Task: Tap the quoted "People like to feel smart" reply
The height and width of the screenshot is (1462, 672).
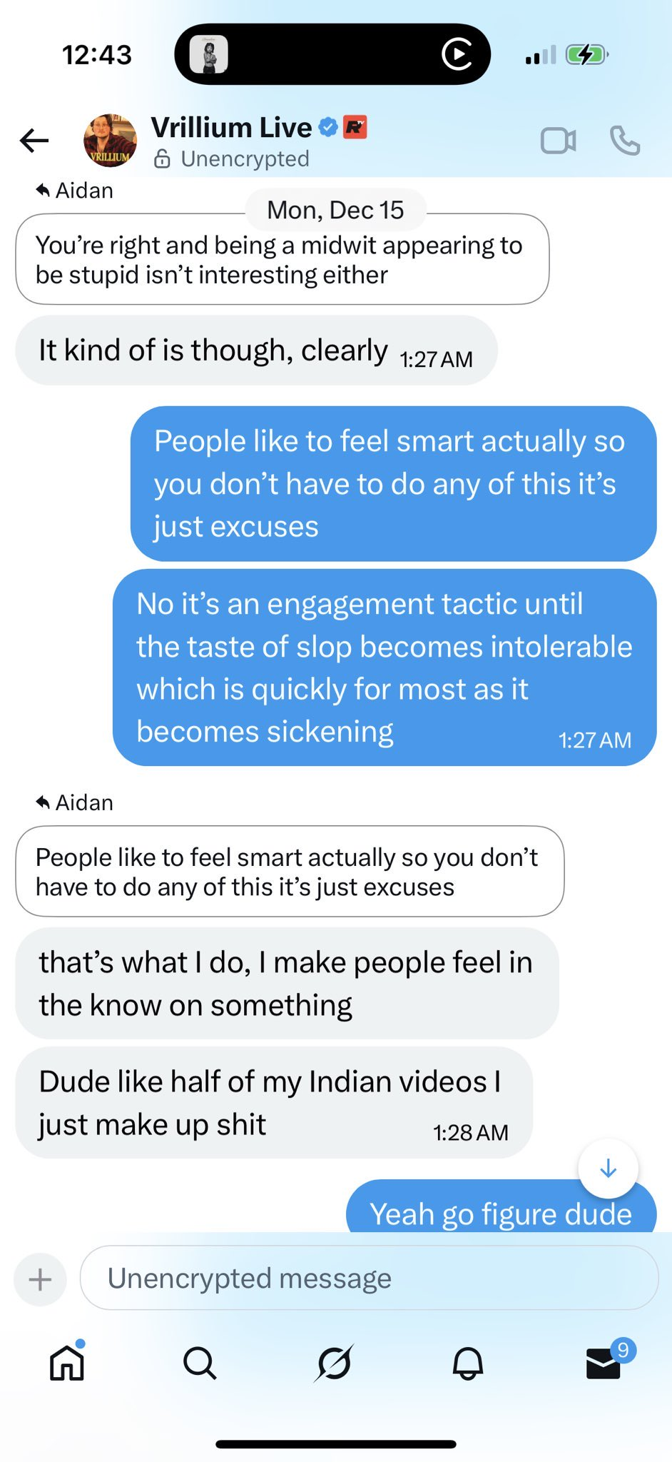Action: pyautogui.click(x=289, y=872)
